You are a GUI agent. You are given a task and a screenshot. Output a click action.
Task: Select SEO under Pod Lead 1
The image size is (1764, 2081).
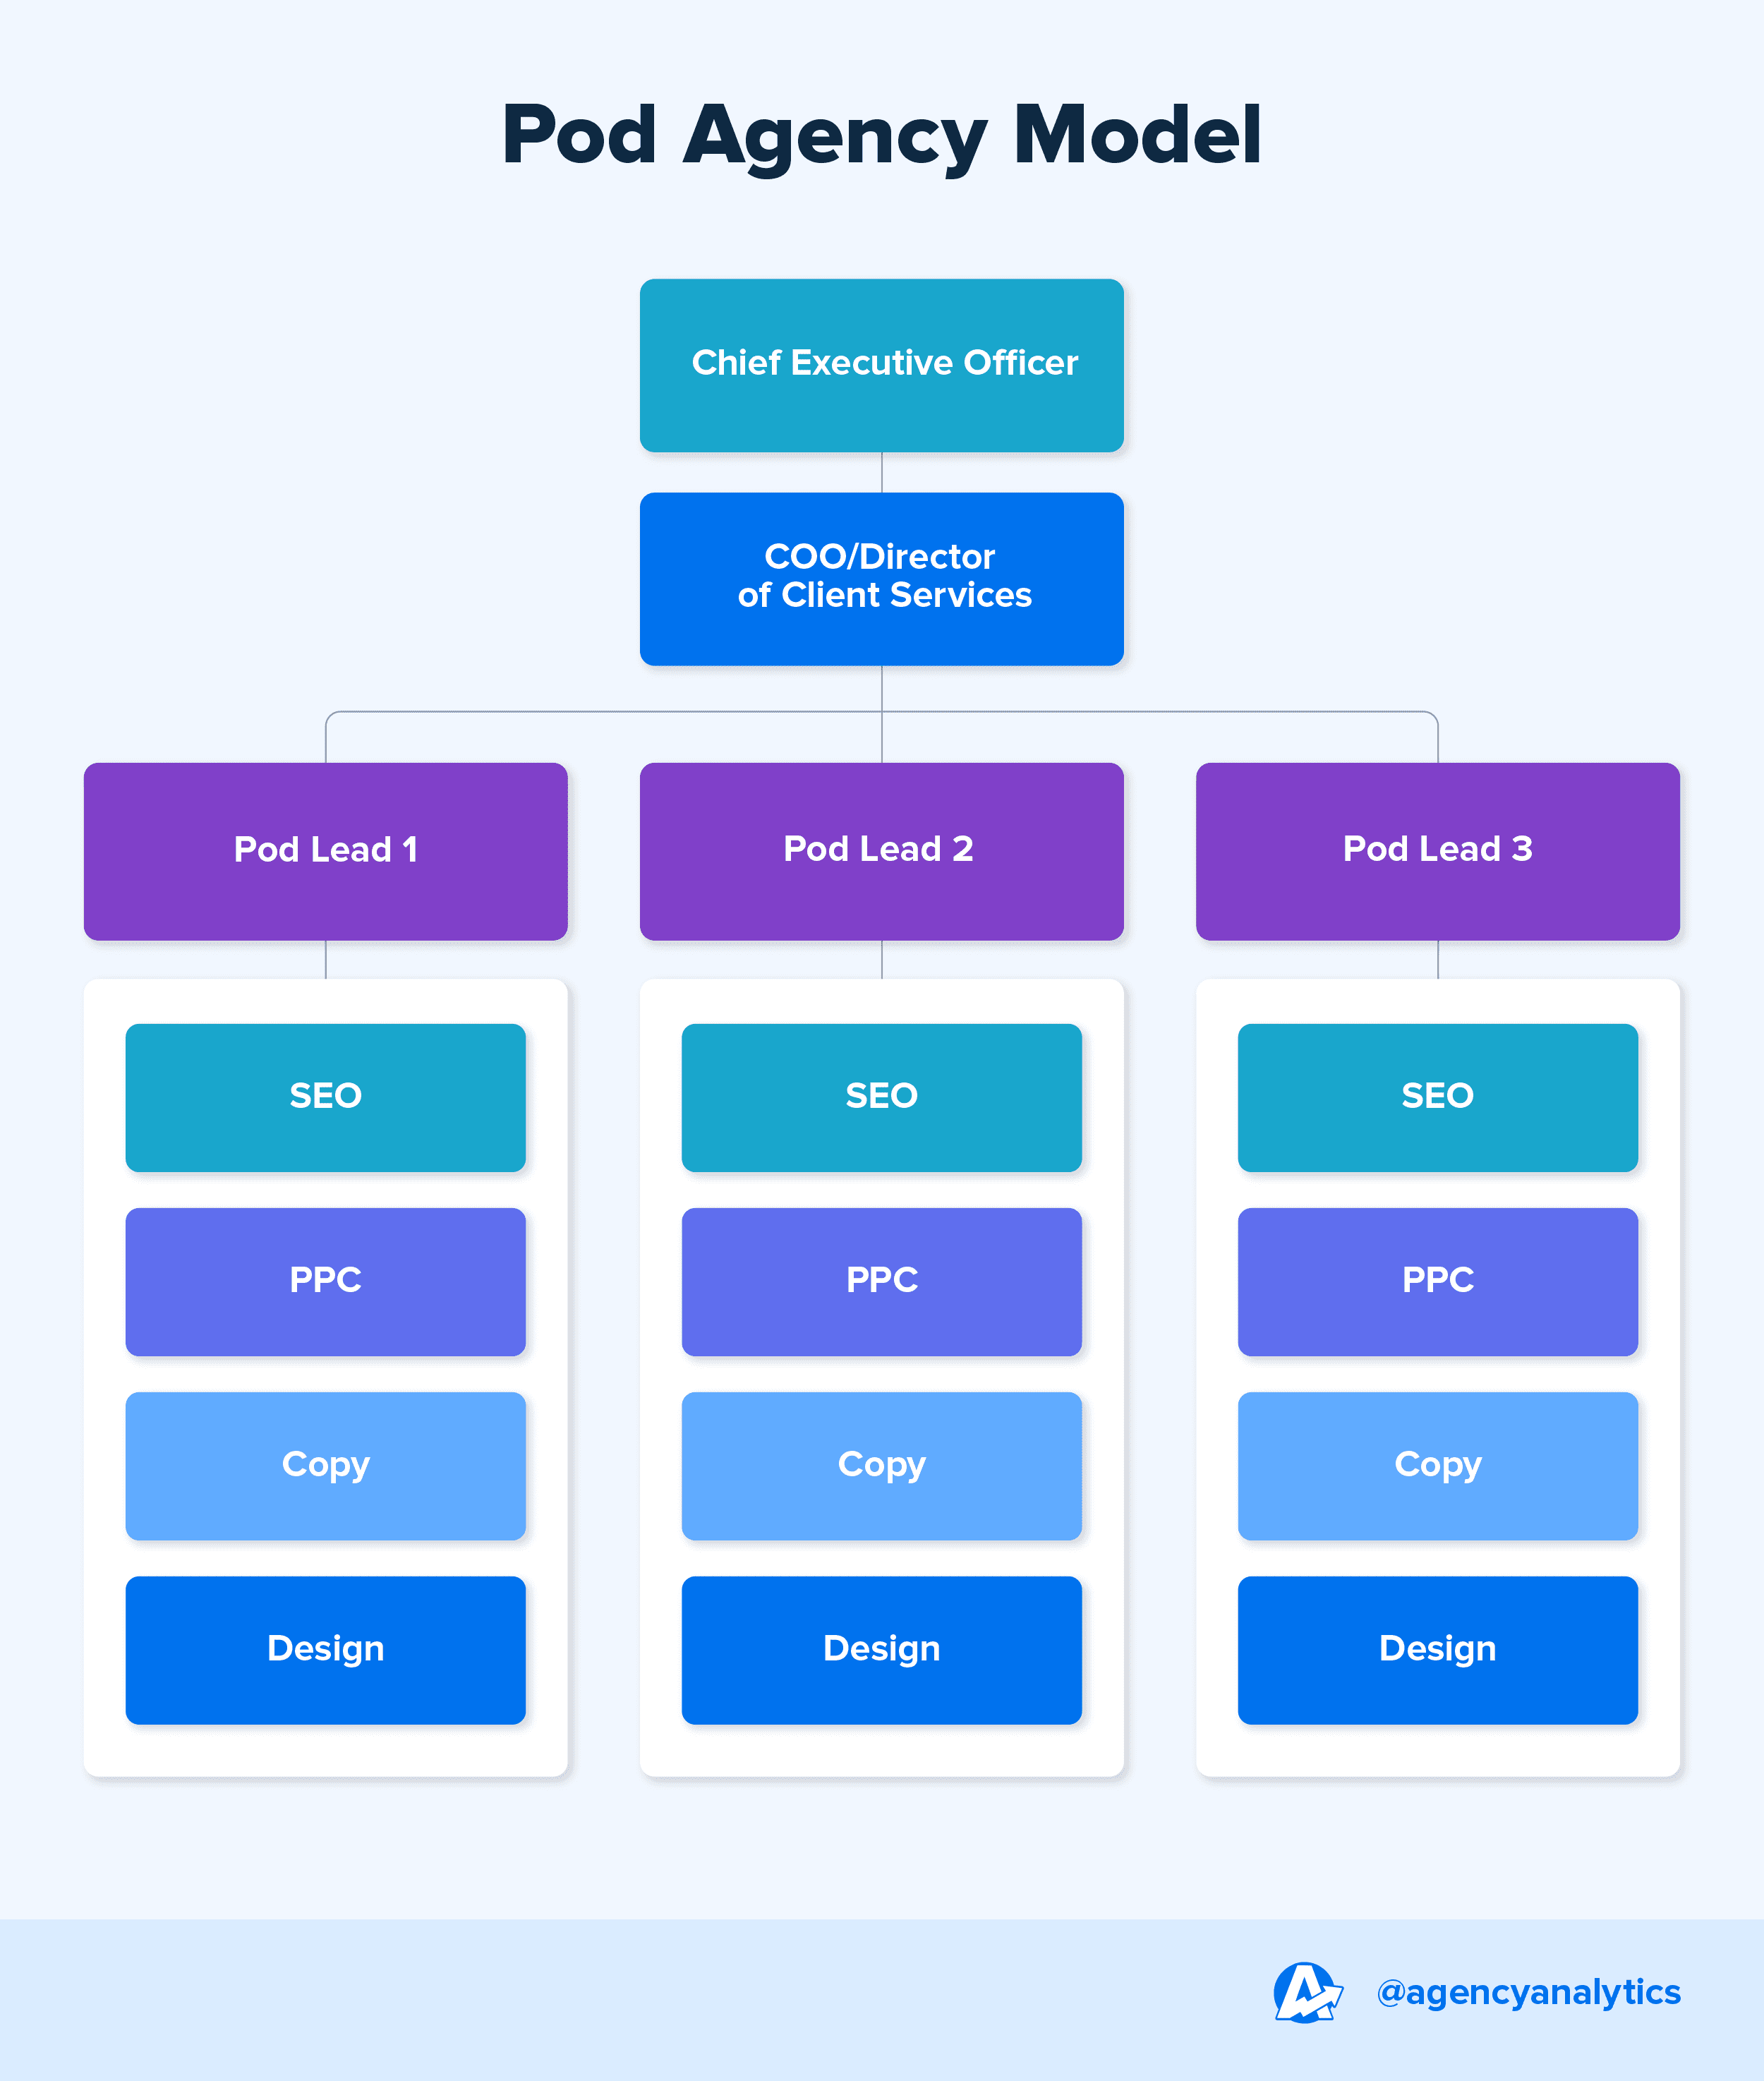(325, 1097)
